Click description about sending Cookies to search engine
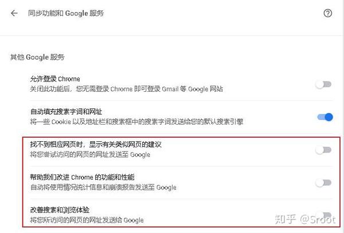This screenshot has width=344, height=233. [136, 122]
